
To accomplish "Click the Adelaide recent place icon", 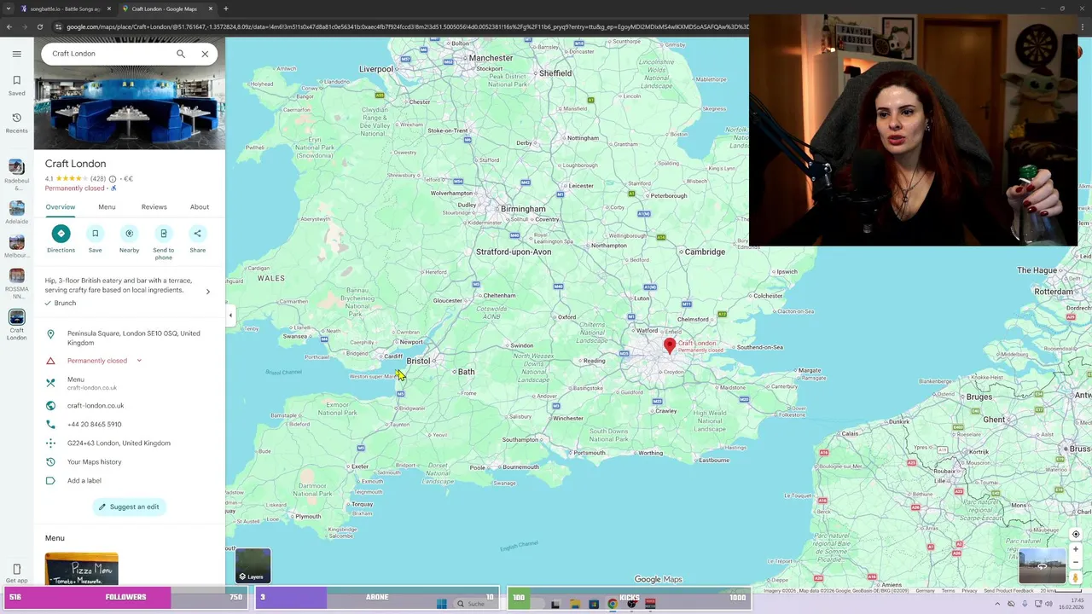I will tap(16, 208).
